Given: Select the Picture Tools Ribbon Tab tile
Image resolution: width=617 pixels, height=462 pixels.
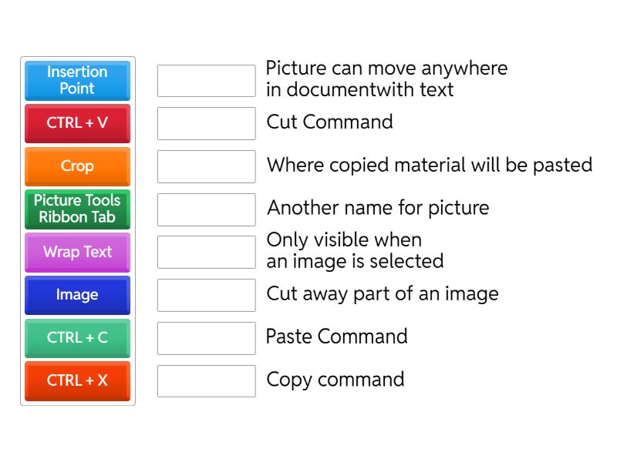Looking at the screenshot, I should tap(77, 209).
